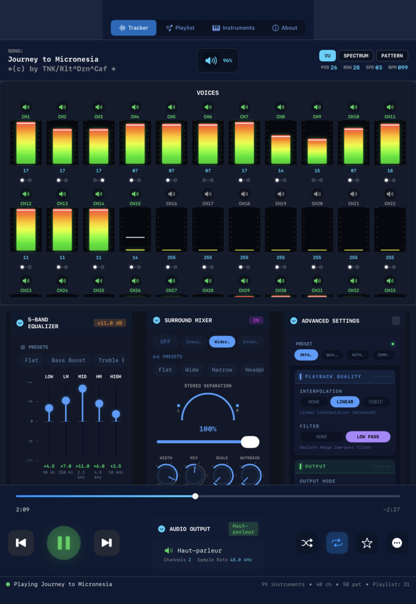Pause playback with the green button
The width and height of the screenshot is (416, 604).
point(64,543)
